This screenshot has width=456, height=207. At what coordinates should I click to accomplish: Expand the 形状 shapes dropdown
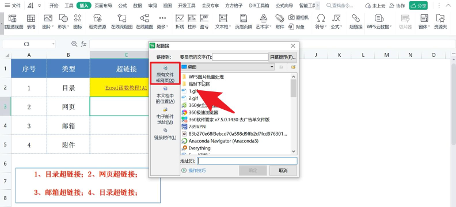68,26
